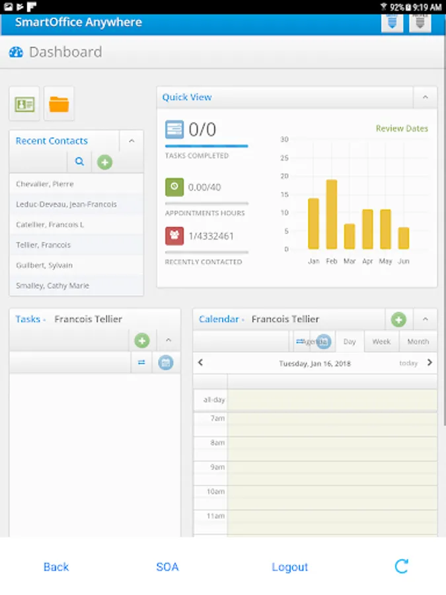Open the orange folder icon
The height and width of the screenshot is (595, 446).
point(59,104)
